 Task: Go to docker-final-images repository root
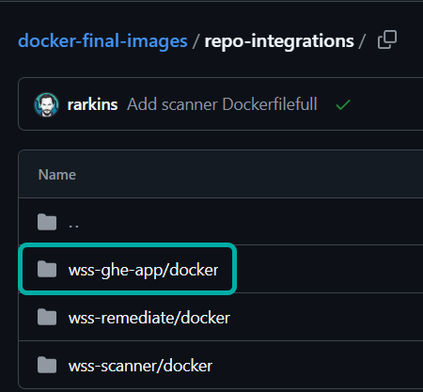[x=102, y=41]
